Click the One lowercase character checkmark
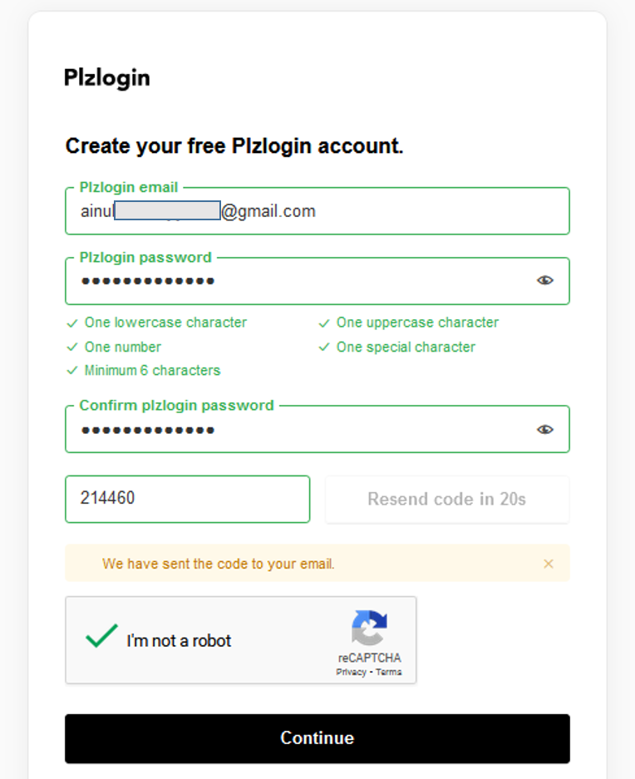Image resolution: width=635 pixels, height=779 pixels. [x=72, y=323]
